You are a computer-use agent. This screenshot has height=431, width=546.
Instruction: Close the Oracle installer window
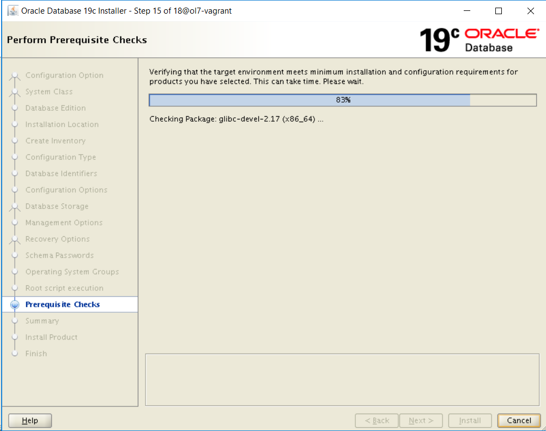pos(530,11)
